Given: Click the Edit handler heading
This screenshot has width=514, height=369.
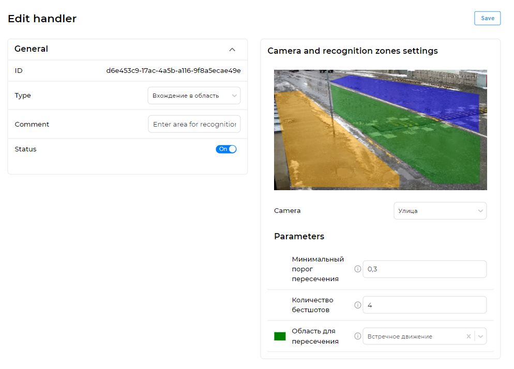Looking at the screenshot, I should (42, 19).
